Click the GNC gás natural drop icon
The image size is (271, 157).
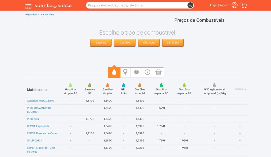pos(214,85)
